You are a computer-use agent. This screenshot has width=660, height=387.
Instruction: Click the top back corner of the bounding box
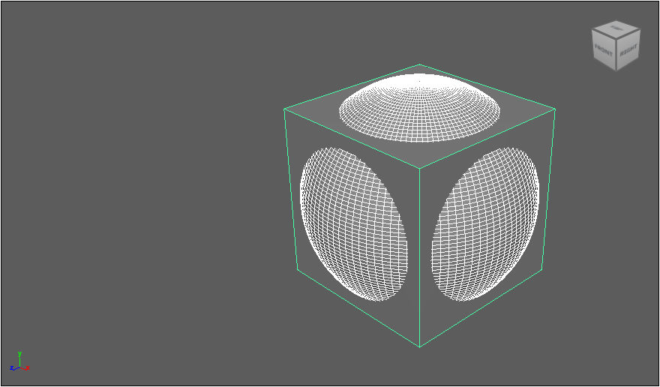click(419, 64)
